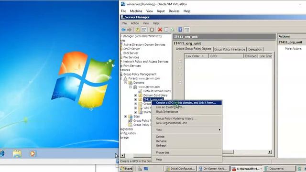Choose Help in the context menu
Screen dimensions: 306x172
(x=187, y=159)
